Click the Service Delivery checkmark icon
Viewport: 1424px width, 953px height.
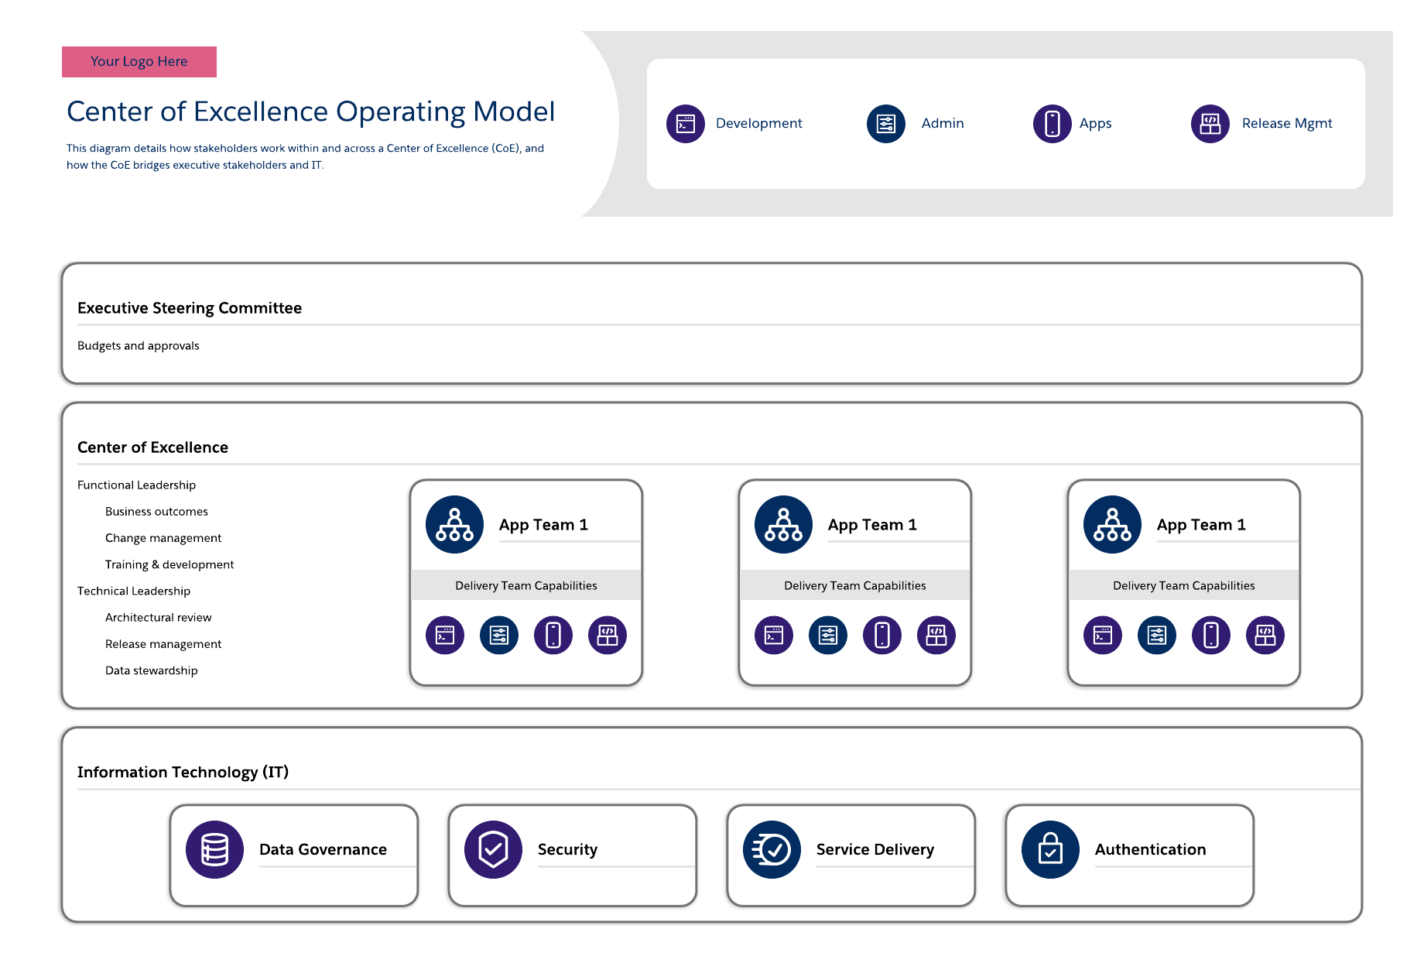(772, 849)
